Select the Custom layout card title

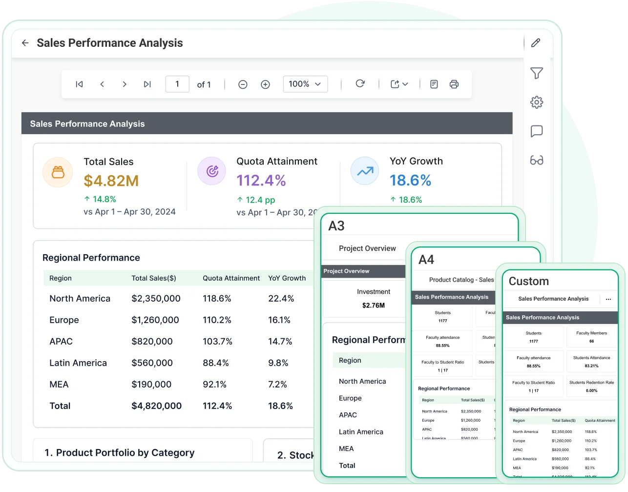(x=529, y=281)
